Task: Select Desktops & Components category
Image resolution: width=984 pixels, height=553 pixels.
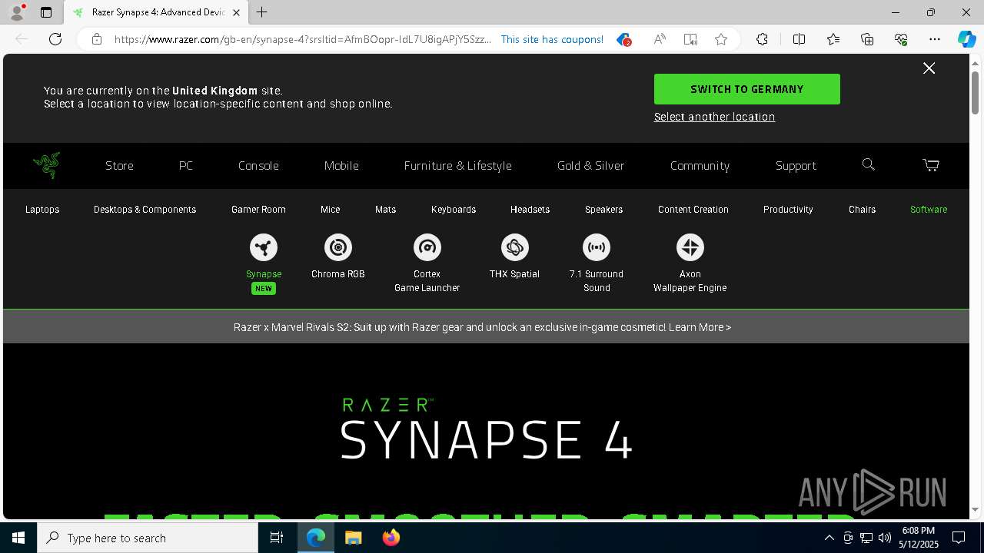Action: [x=145, y=209]
